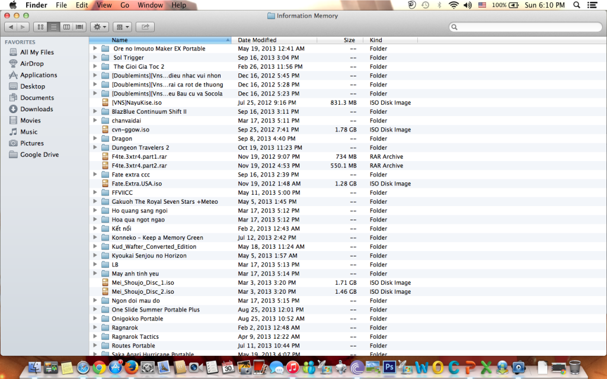Viewport: 607px width, 379px height.
Task: Open the Trash in the Dock
Action: pyautogui.click(x=575, y=367)
